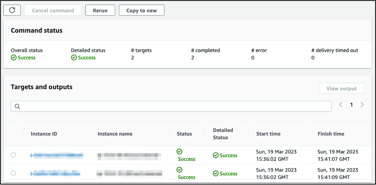Screen dimensions: 376x185
Task: Click first row Status success check icon
Action: [179, 152]
